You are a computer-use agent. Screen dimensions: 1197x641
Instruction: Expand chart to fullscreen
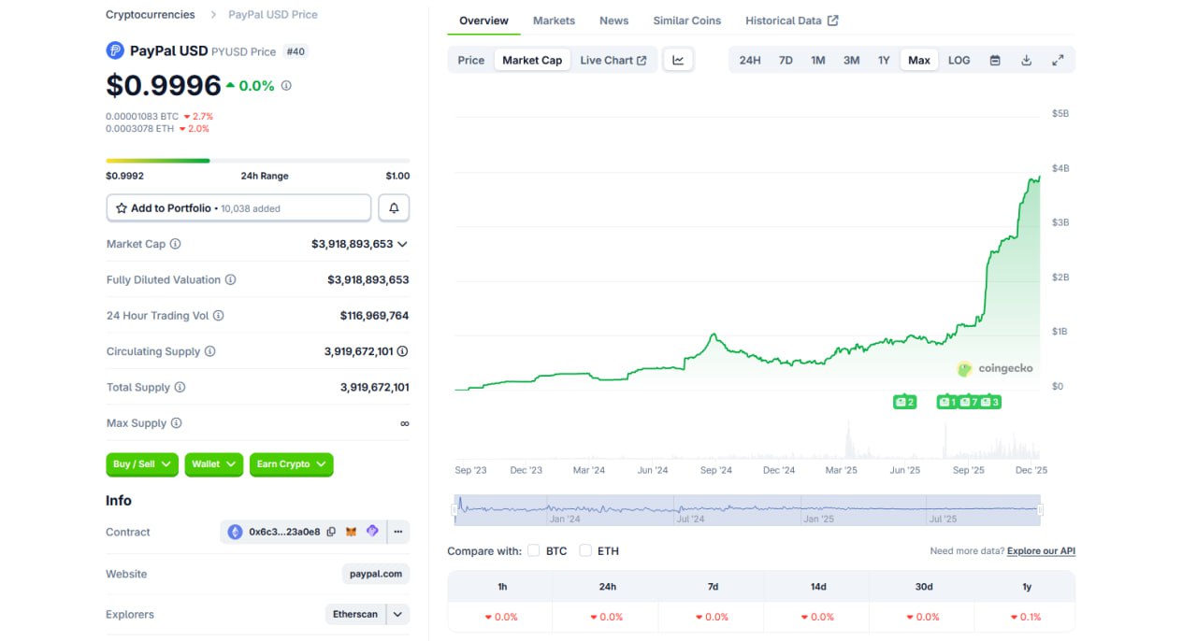pyautogui.click(x=1058, y=60)
